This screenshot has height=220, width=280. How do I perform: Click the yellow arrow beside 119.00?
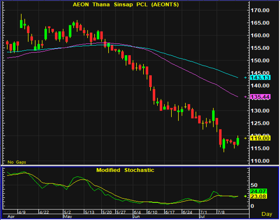click(245, 138)
